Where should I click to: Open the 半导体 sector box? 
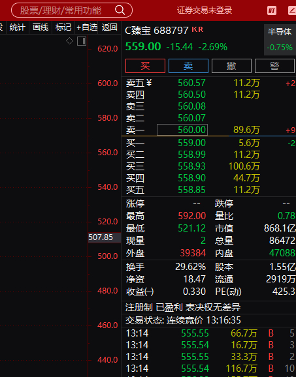[x=280, y=40]
